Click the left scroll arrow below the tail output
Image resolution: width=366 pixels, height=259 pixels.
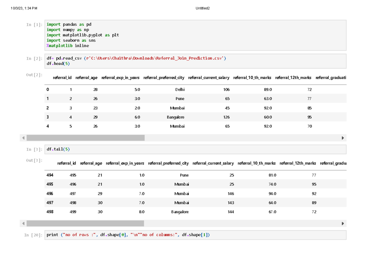23,223
